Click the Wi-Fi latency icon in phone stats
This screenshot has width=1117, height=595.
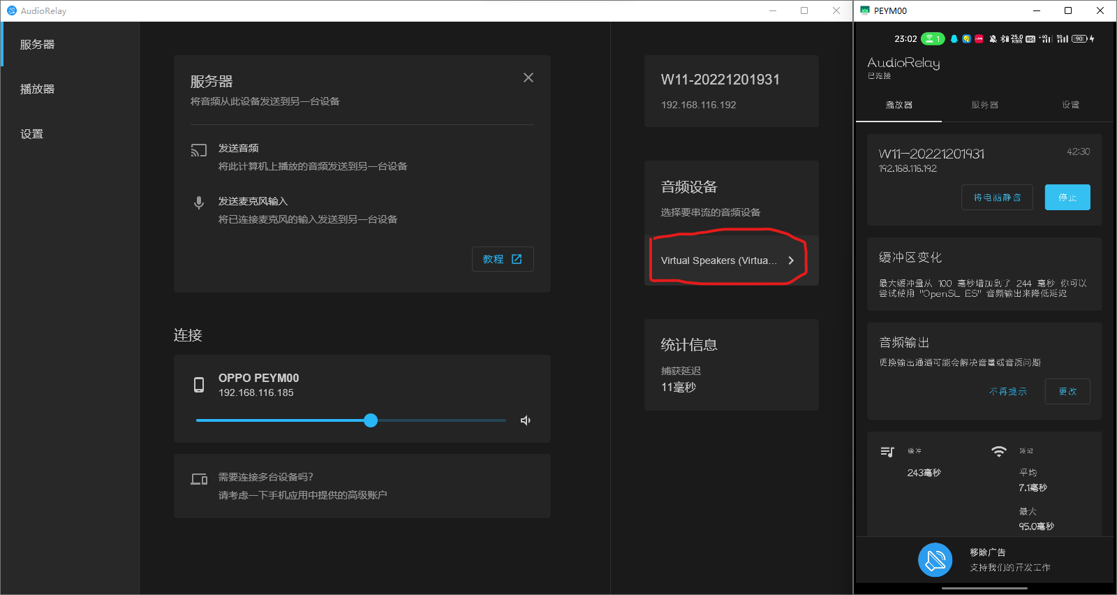999,452
